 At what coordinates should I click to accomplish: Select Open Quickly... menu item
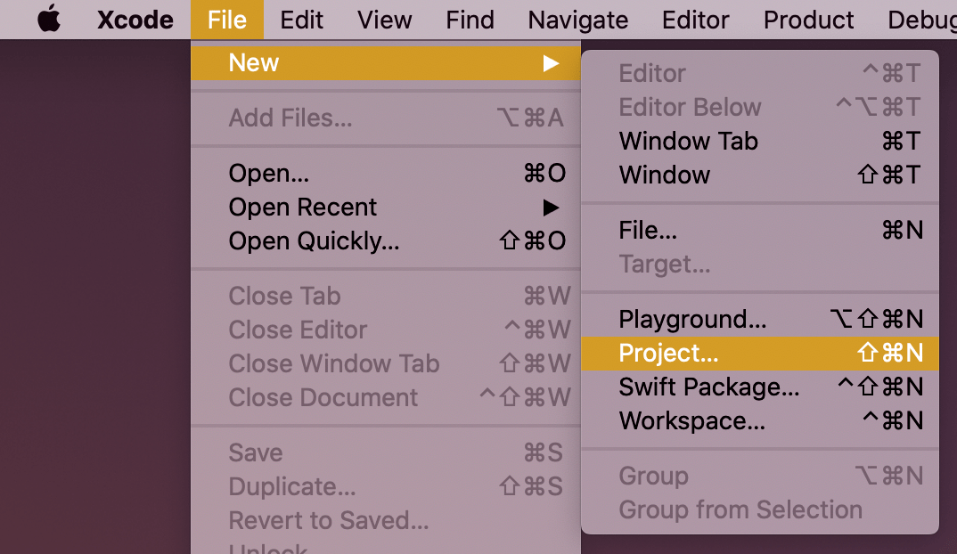tap(314, 240)
